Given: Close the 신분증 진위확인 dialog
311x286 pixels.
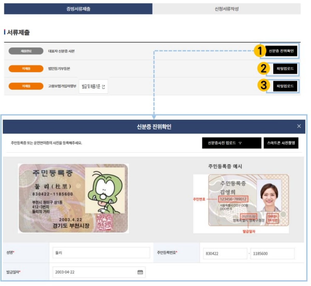Looking at the screenshot, I should click(x=299, y=126).
